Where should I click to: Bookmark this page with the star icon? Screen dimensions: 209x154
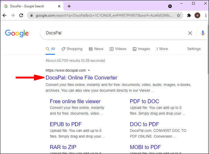(179, 16)
